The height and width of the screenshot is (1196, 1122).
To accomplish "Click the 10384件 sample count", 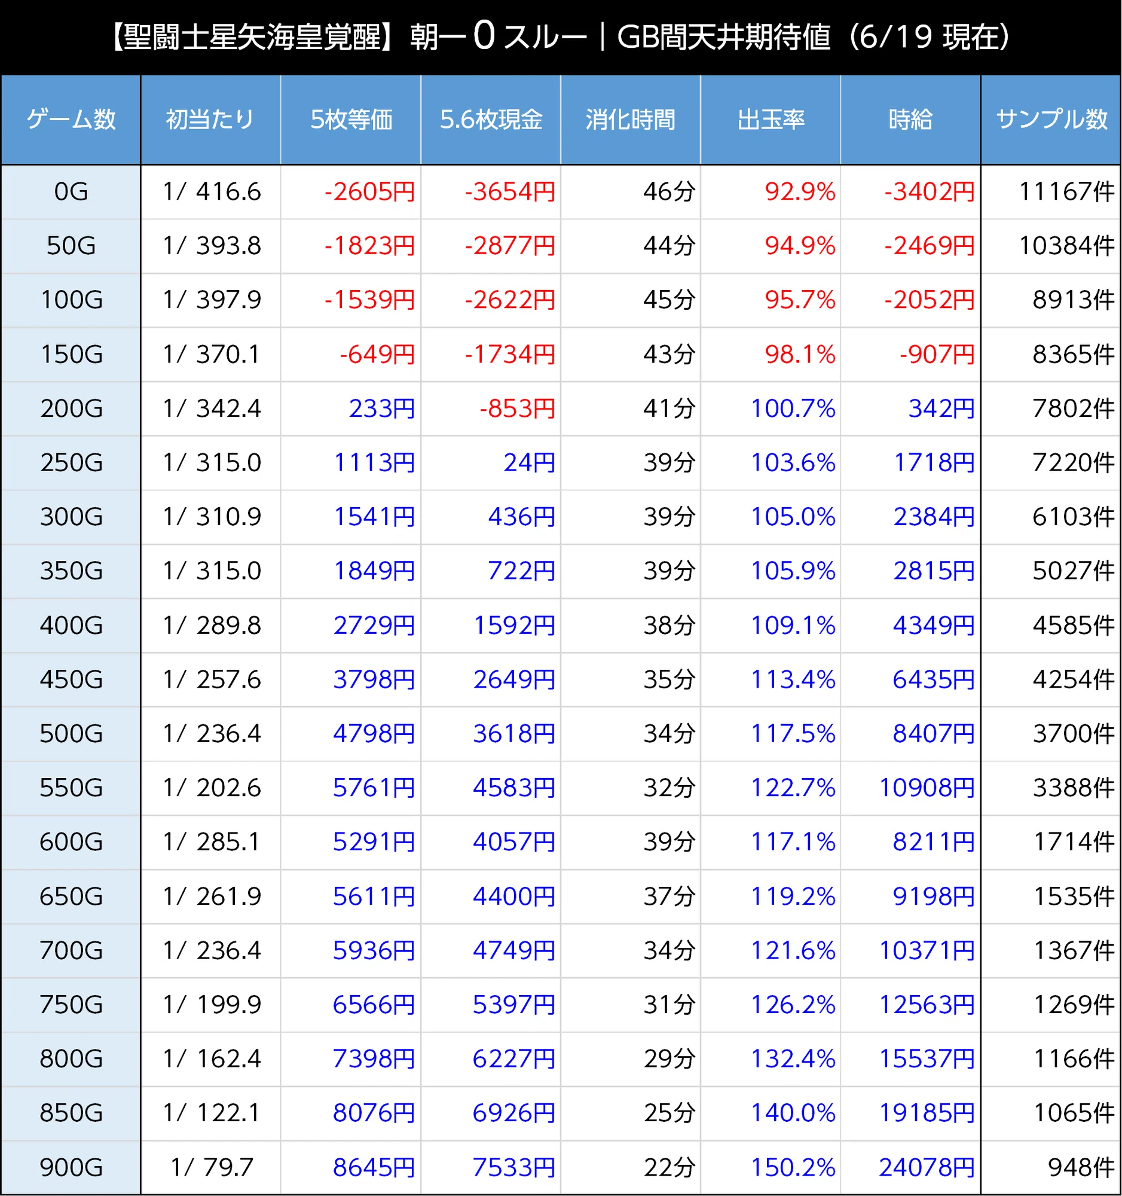I will (1066, 246).
